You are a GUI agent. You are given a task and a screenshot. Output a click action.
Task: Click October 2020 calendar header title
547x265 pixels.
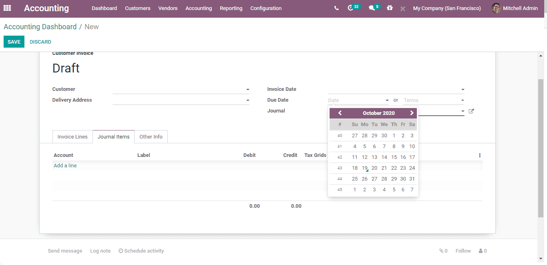coord(379,113)
